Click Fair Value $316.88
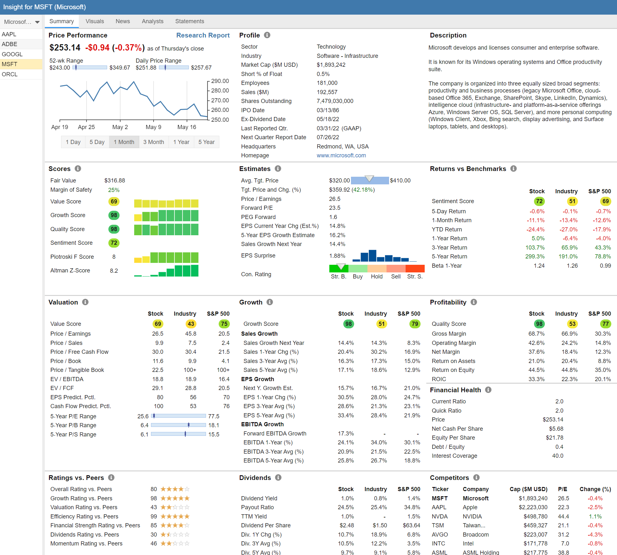Screen dimensions: 617x555 point(114,181)
